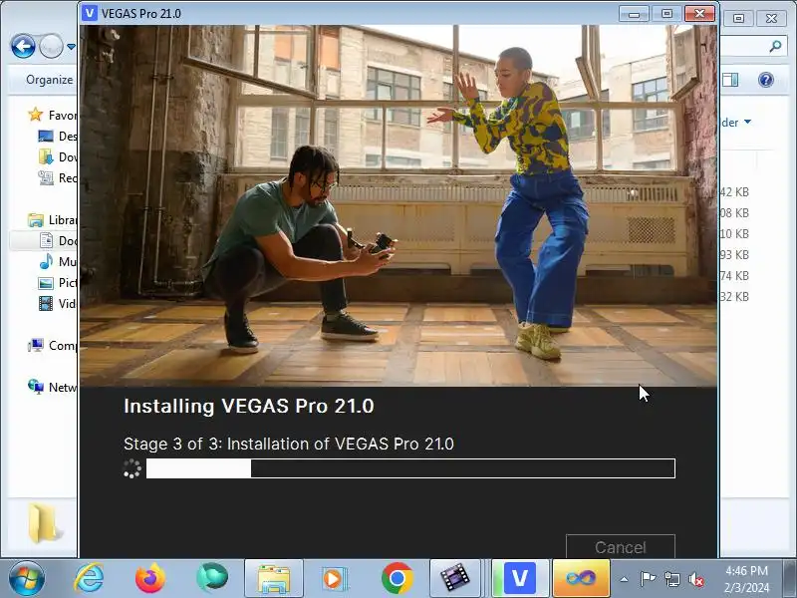Open Action Center flag icon

click(x=647, y=579)
